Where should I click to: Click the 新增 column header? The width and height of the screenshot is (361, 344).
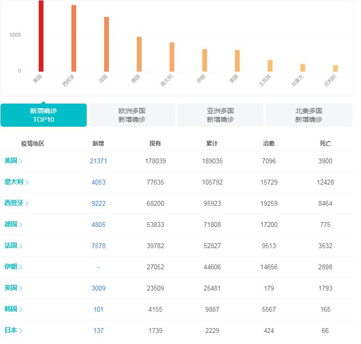tap(98, 144)
